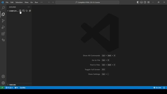Screen dimensions: 167x94
Task: Show errors and warnings in status bar
Action: (9, 88)
